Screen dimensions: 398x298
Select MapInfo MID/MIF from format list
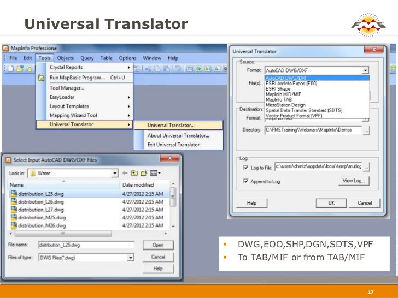tap(317, 94)
